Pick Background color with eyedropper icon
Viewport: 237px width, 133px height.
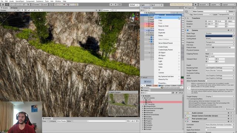point(234,36)
